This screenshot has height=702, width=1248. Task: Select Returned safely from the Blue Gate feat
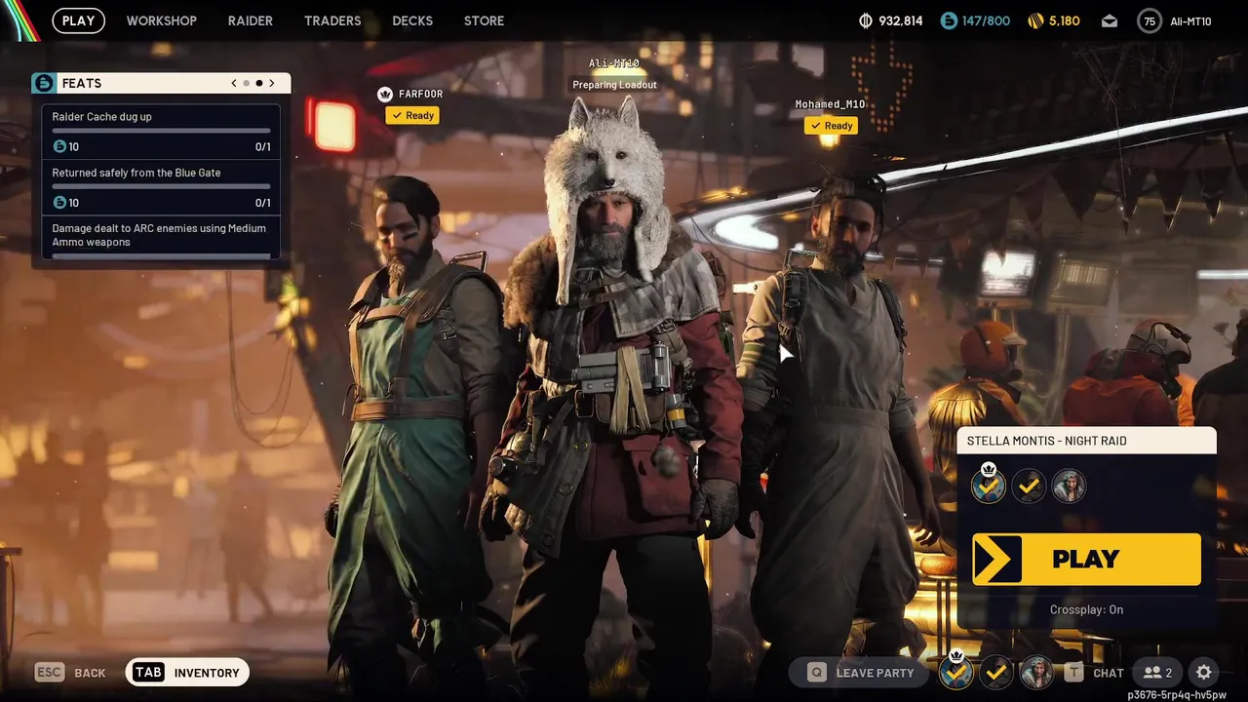click(x=162, y=187)
